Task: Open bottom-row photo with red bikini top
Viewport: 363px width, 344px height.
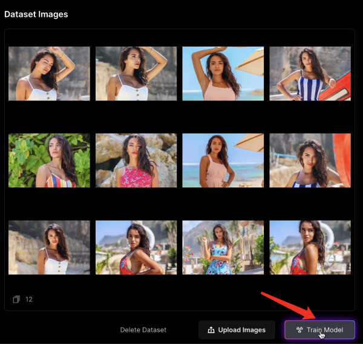Action: tap(136, 247)
